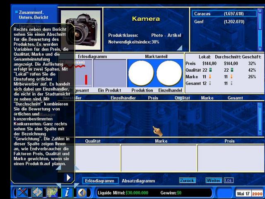Click the Qualität column header in competitor table

[x=182, y=98]
